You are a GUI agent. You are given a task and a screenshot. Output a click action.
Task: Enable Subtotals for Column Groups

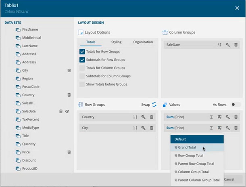coord(82,76)
